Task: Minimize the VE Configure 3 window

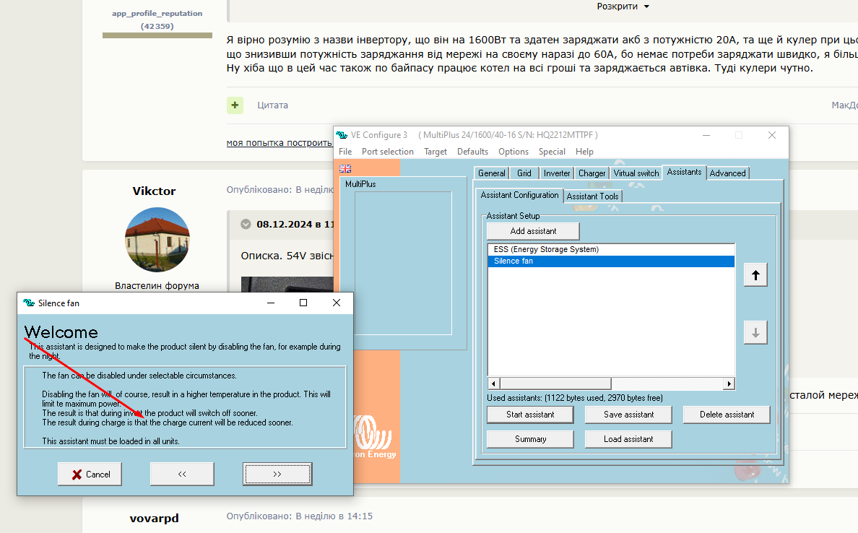Action: tap(706, 135)
